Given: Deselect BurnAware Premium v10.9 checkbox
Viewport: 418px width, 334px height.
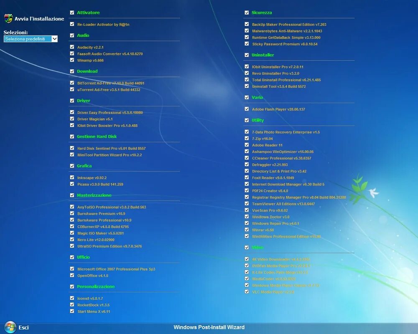Looking at the screenshot, I should coord(72,213).
